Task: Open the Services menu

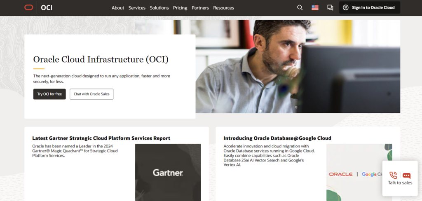Action: tap(137, 8)
